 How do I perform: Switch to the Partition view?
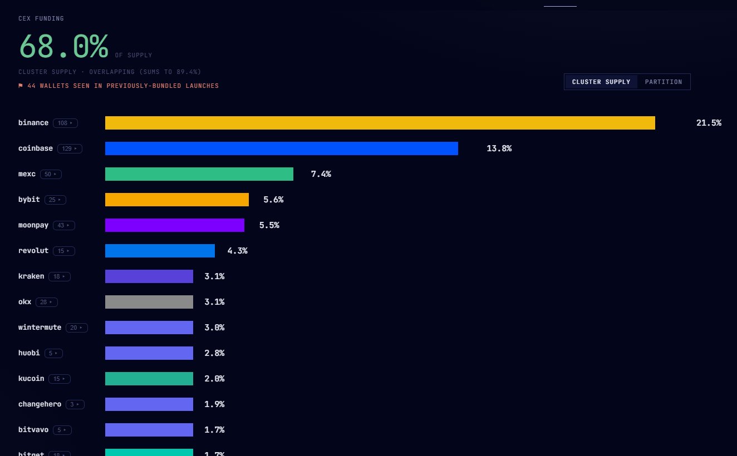point(664,82)
